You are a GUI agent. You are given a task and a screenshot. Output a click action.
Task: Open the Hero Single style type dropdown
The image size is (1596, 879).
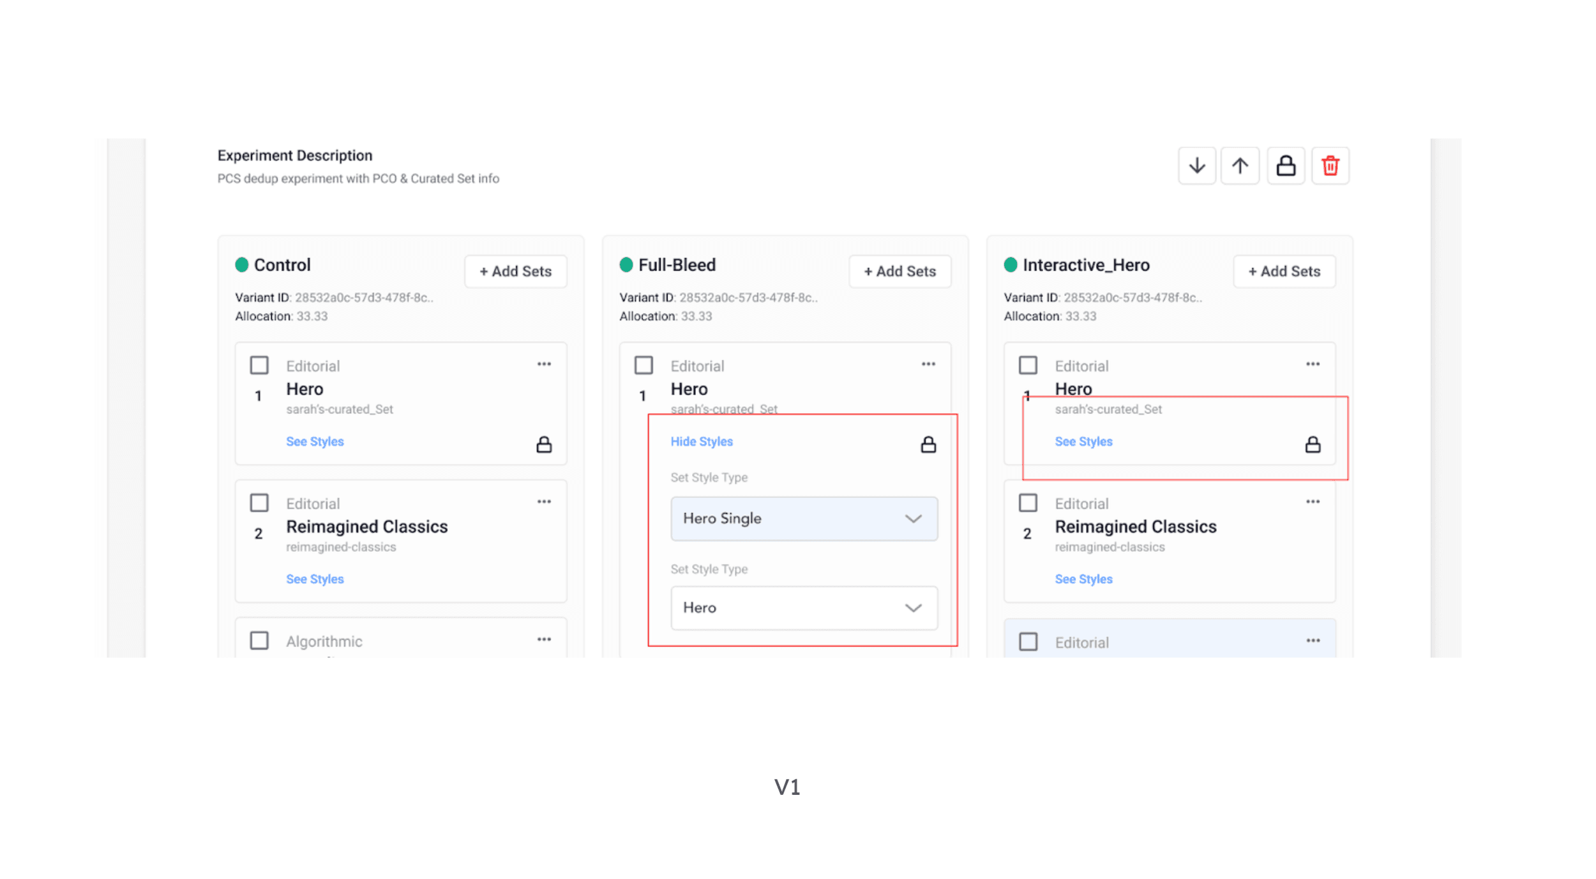804,518
